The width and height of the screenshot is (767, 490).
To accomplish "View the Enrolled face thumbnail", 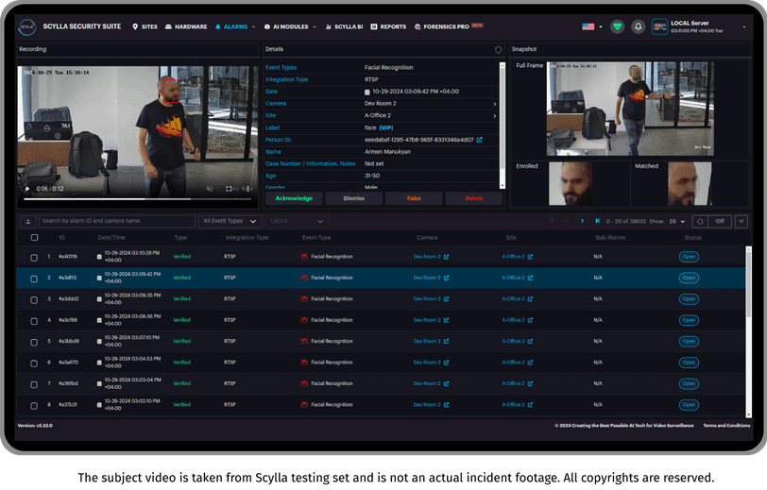I will coord(571,183).
